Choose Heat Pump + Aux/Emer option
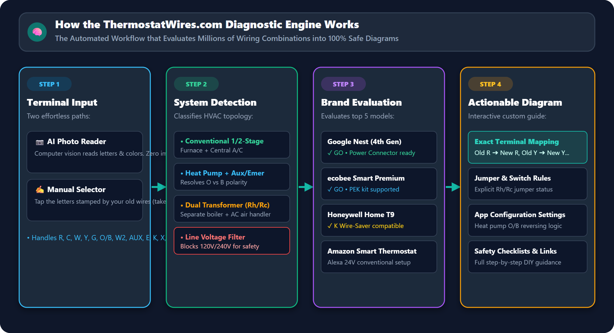This screenshot has width=614, height=333. click(x=232, y=177)
